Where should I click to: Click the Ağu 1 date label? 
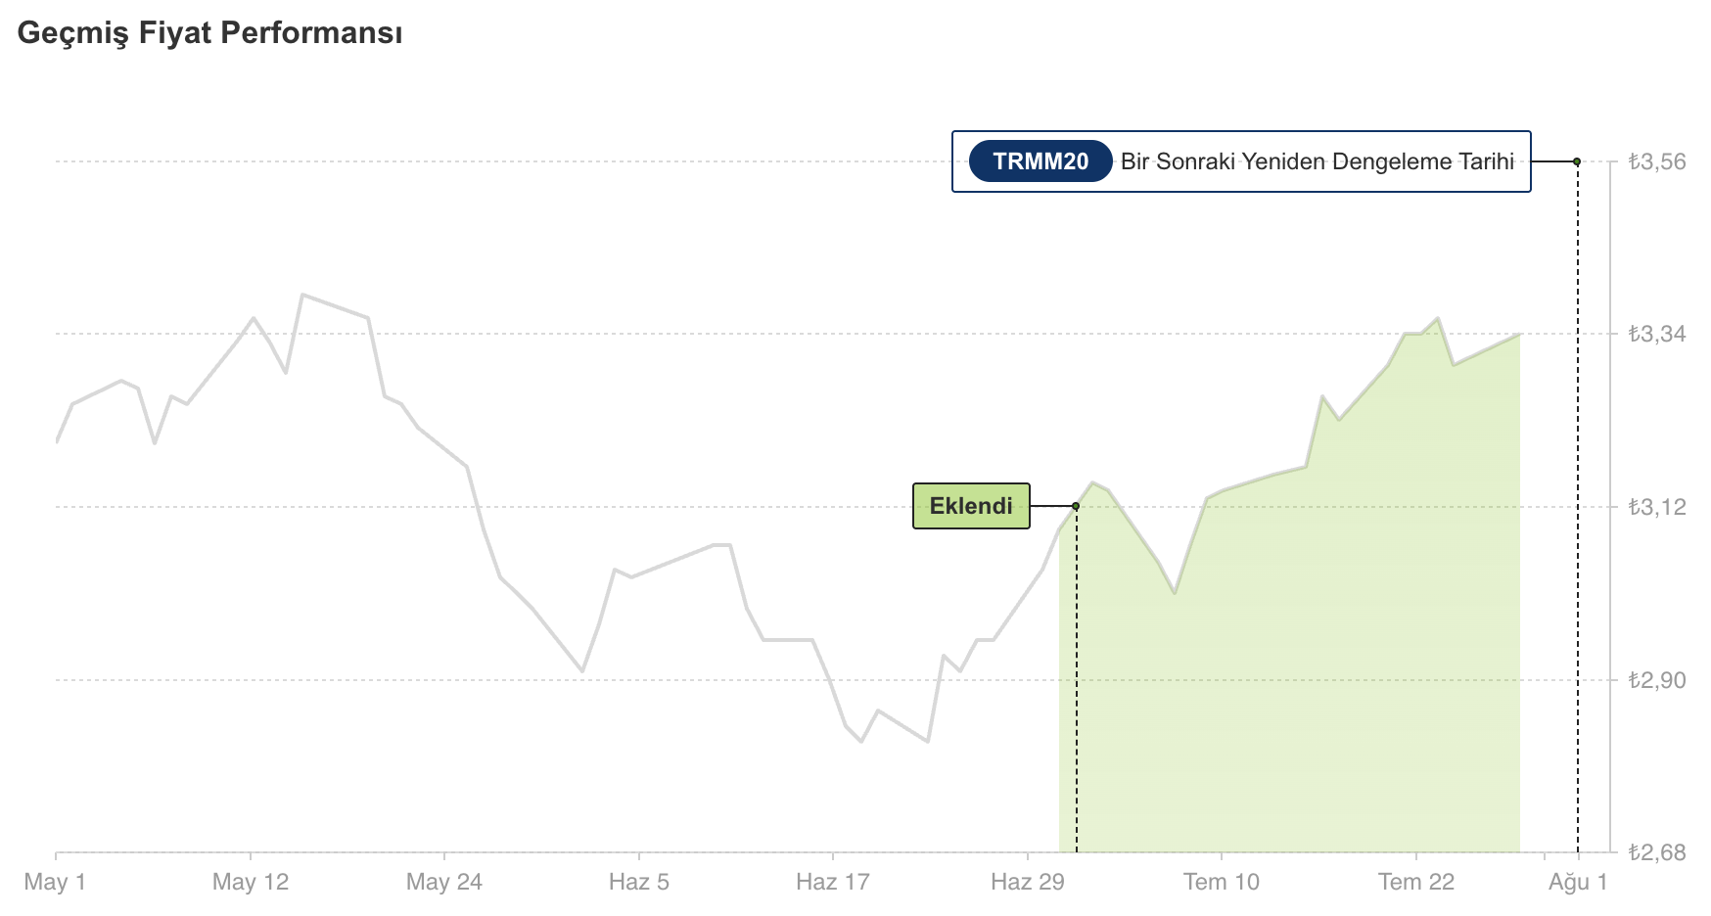1578,882
